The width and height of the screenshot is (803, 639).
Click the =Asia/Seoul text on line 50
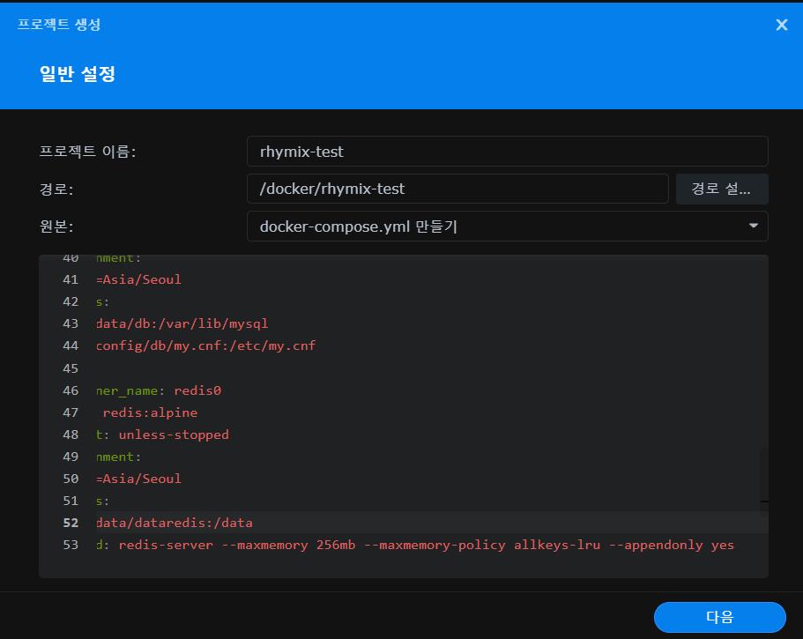[x=141, y=479]
